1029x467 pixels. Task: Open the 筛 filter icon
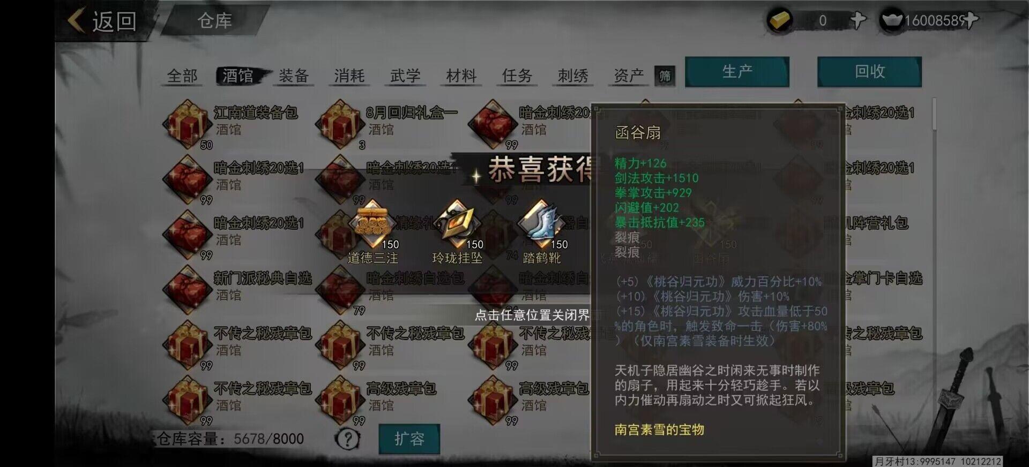[665, 76]
